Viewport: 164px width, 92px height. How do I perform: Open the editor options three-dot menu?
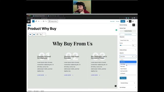coord(135,21)
